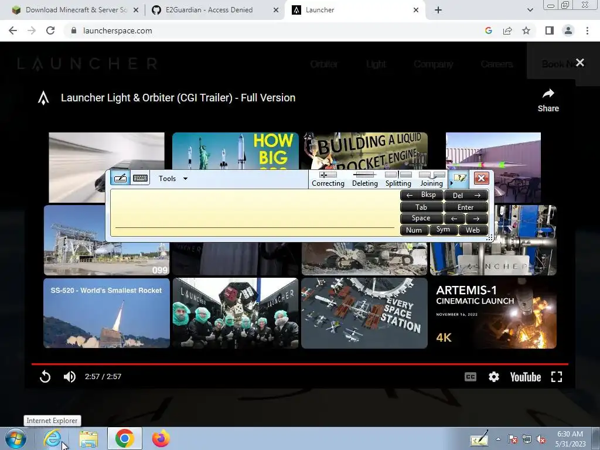Replay the YouTube video
600x450 pixels.
click(45, 377)
